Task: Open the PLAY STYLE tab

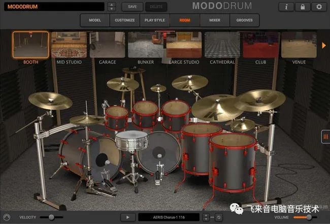Action: click(x=155, y=20)
